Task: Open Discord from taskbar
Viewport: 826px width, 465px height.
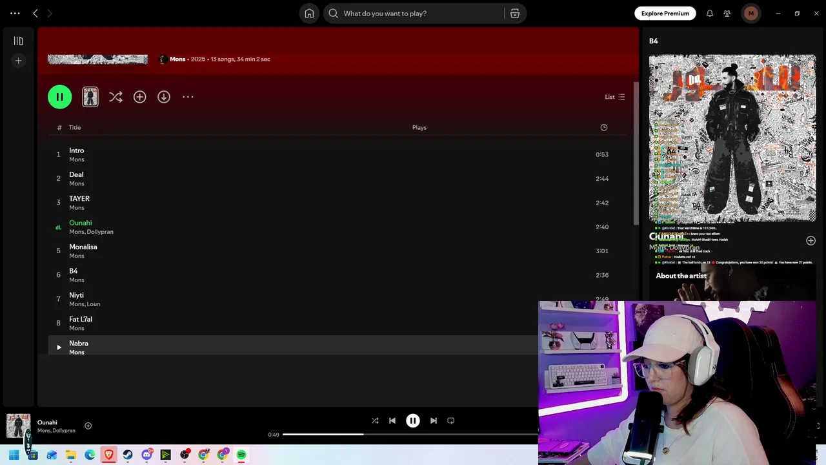Action: click(146, 455)
